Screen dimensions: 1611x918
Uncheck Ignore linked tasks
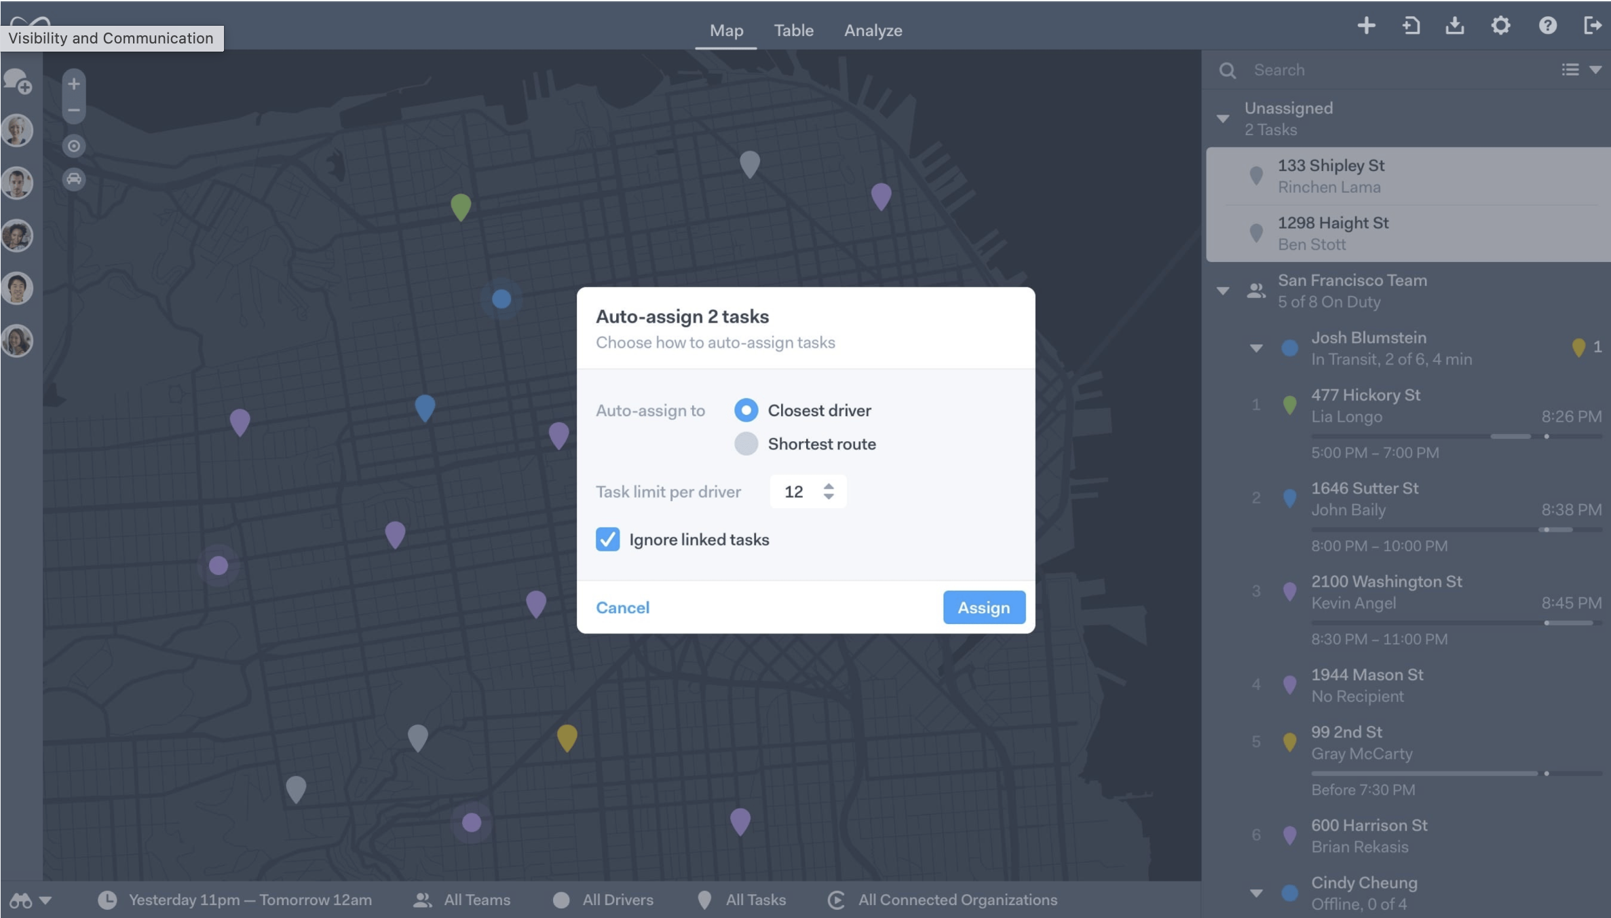click(x=608, y=539)
